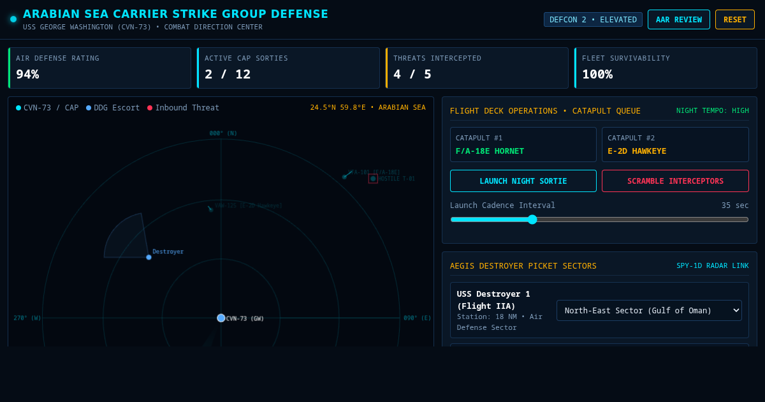Click the 35 sec cadence value
The height and width of the screenshot is (402, 765).
(x=735, y=205)
